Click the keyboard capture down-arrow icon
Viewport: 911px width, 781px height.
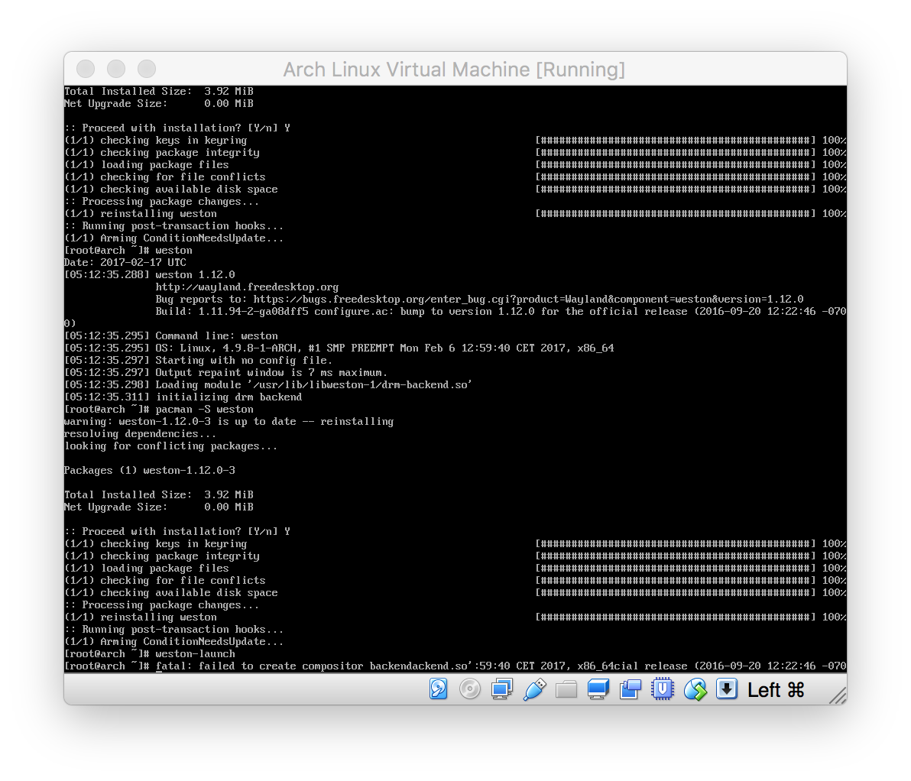[x=726, y=689]
